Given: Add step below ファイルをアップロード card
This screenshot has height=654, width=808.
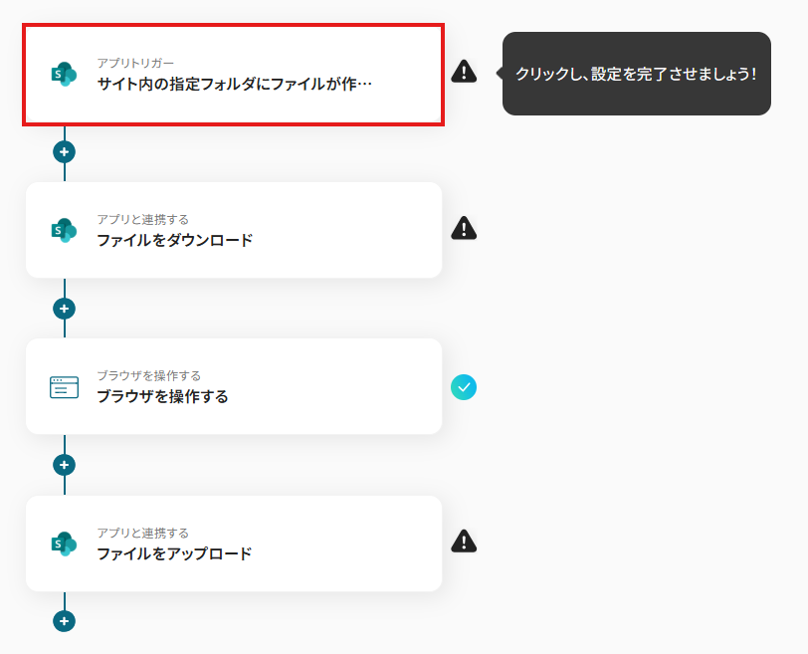Looking at the screenshot, I should [65, 621].
